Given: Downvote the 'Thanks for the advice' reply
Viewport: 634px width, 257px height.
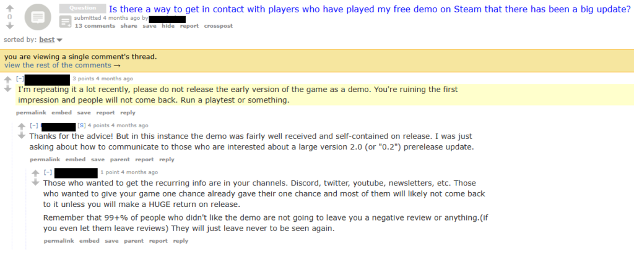Looking at the screenshot, I should pos(22,135).
